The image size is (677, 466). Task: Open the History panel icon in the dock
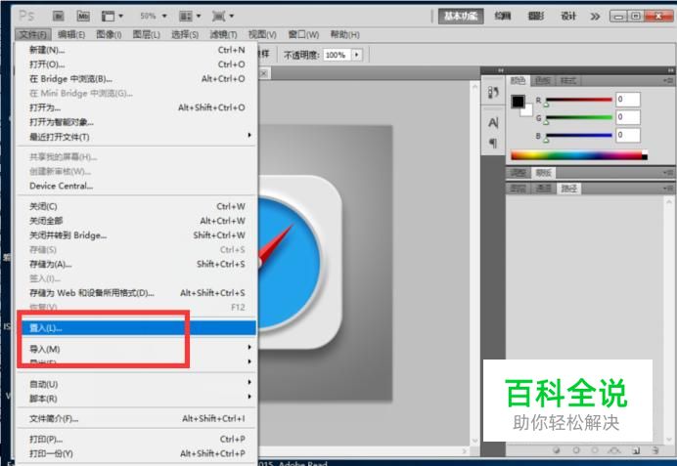[x=493, y=92]
